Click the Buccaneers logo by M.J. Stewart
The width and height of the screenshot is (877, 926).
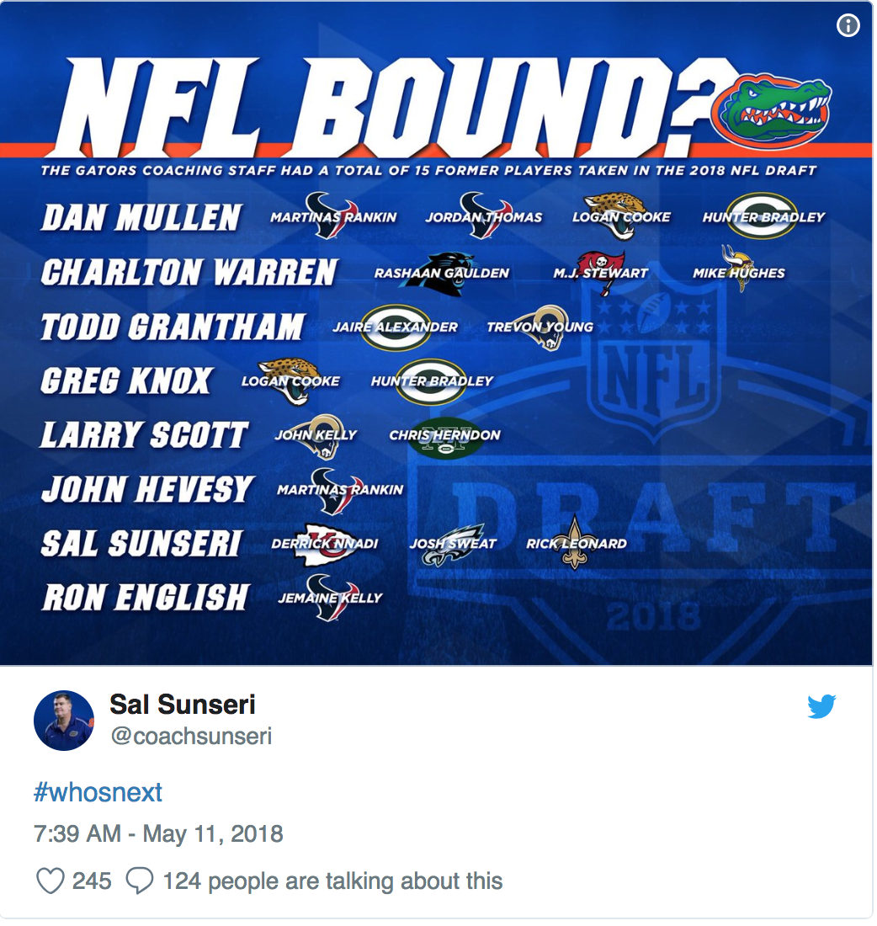tap(601, 272)
